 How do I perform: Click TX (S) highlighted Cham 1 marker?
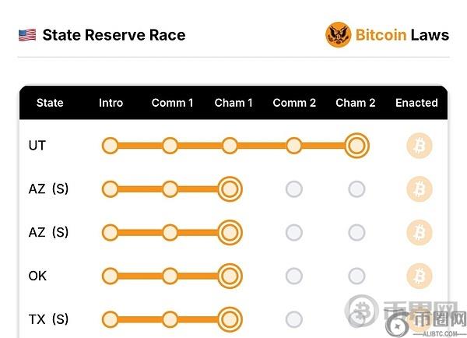[230, 319]
